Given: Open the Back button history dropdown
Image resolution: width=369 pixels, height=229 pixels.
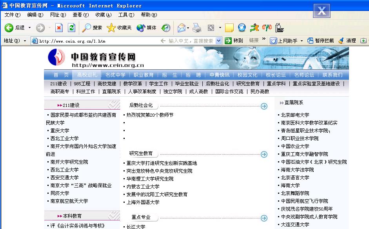Looking at the screenshot, I should [30, 28].
